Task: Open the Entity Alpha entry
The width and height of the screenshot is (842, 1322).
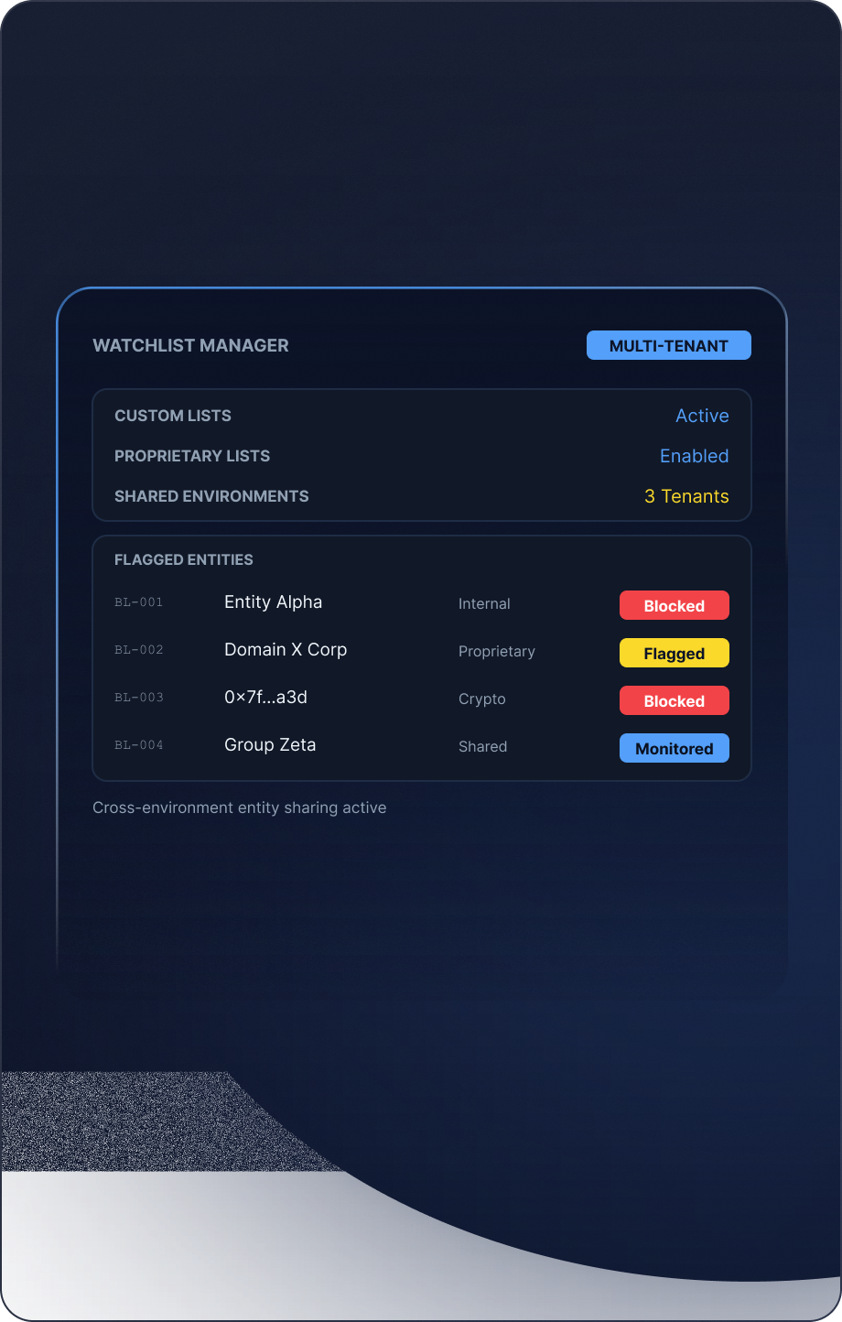Action: click(x=274, y=601)
